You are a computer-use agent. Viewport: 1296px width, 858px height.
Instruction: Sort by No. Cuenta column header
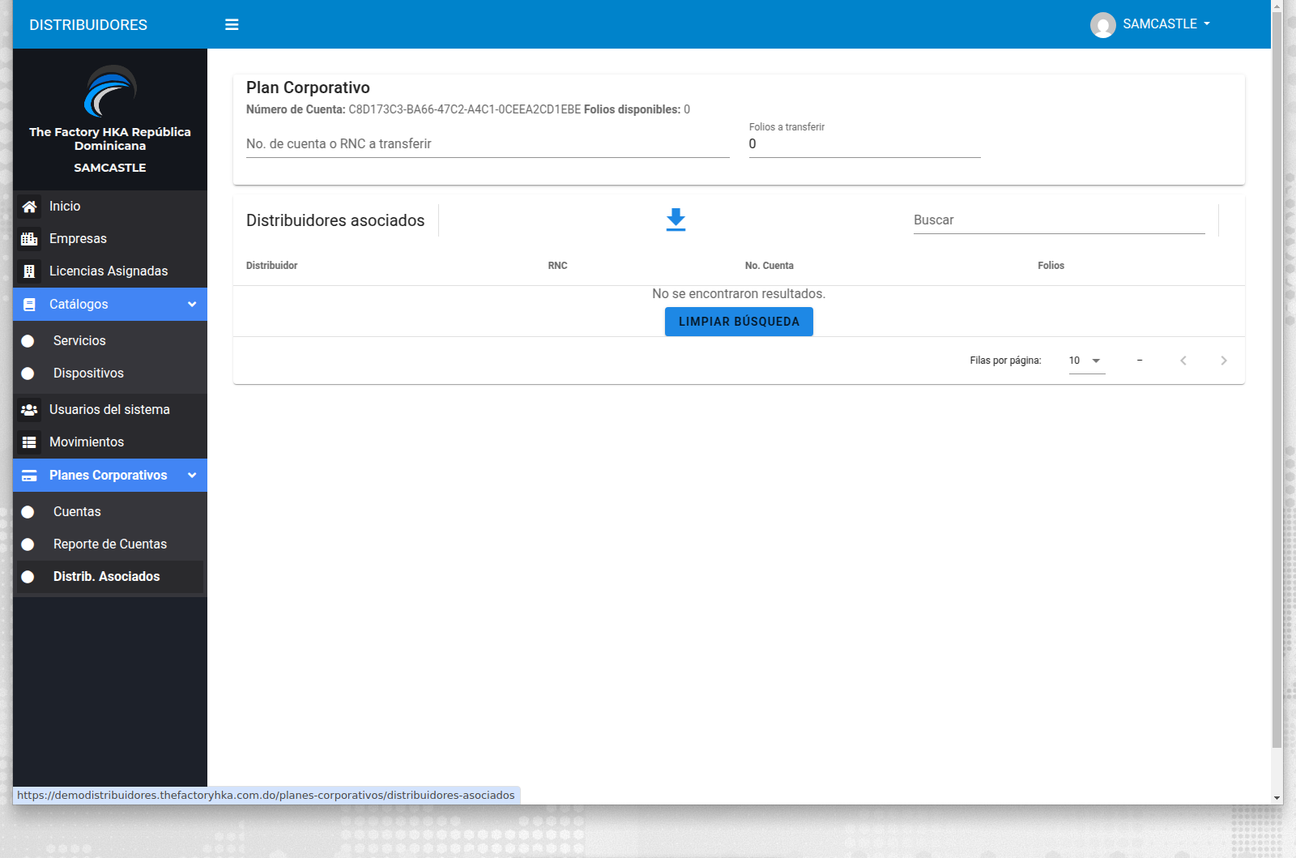769,266
